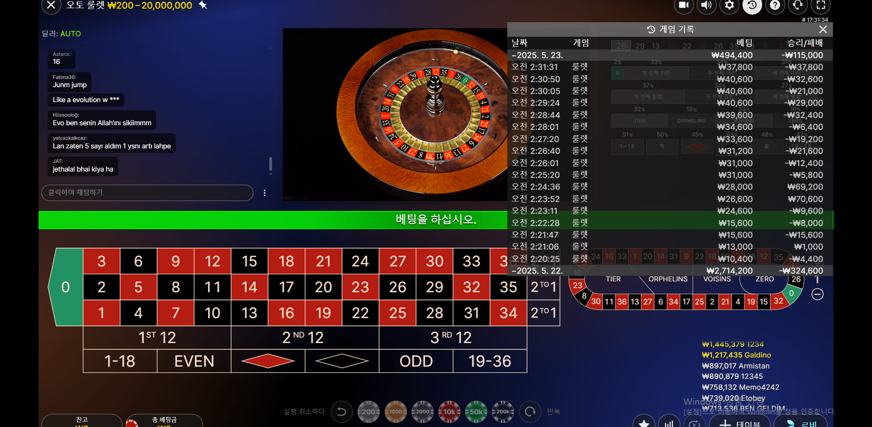The height and width of the screenshot is (427, 872).
Task: Toggle the video camera icon
Action: tap(684, 5)
